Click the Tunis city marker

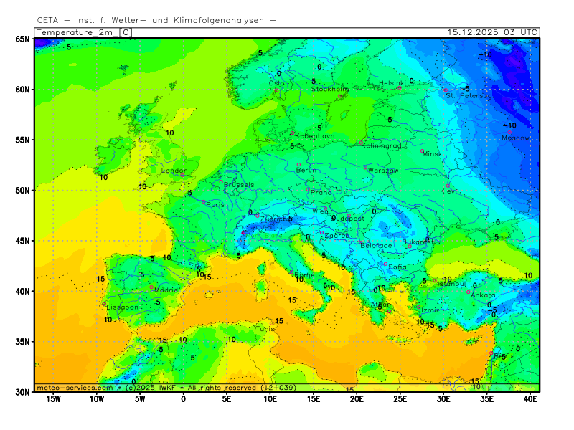(271, 323)
